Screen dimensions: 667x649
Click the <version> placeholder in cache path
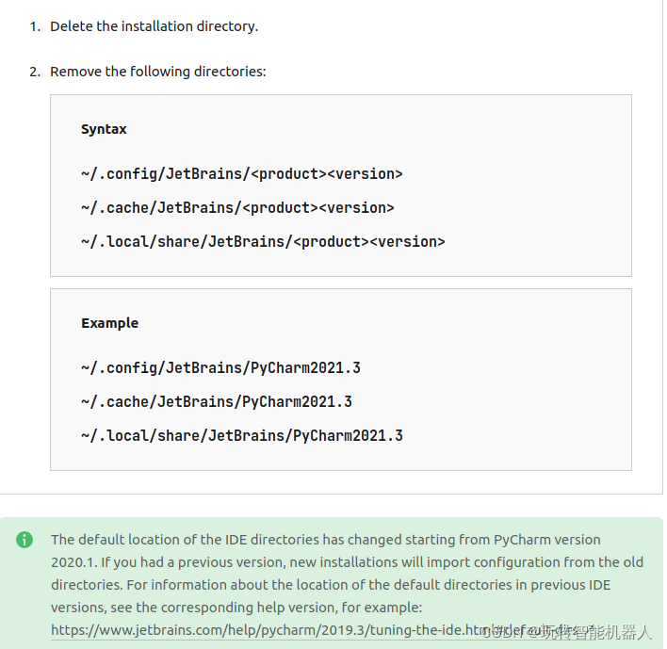tap(356, 208)
